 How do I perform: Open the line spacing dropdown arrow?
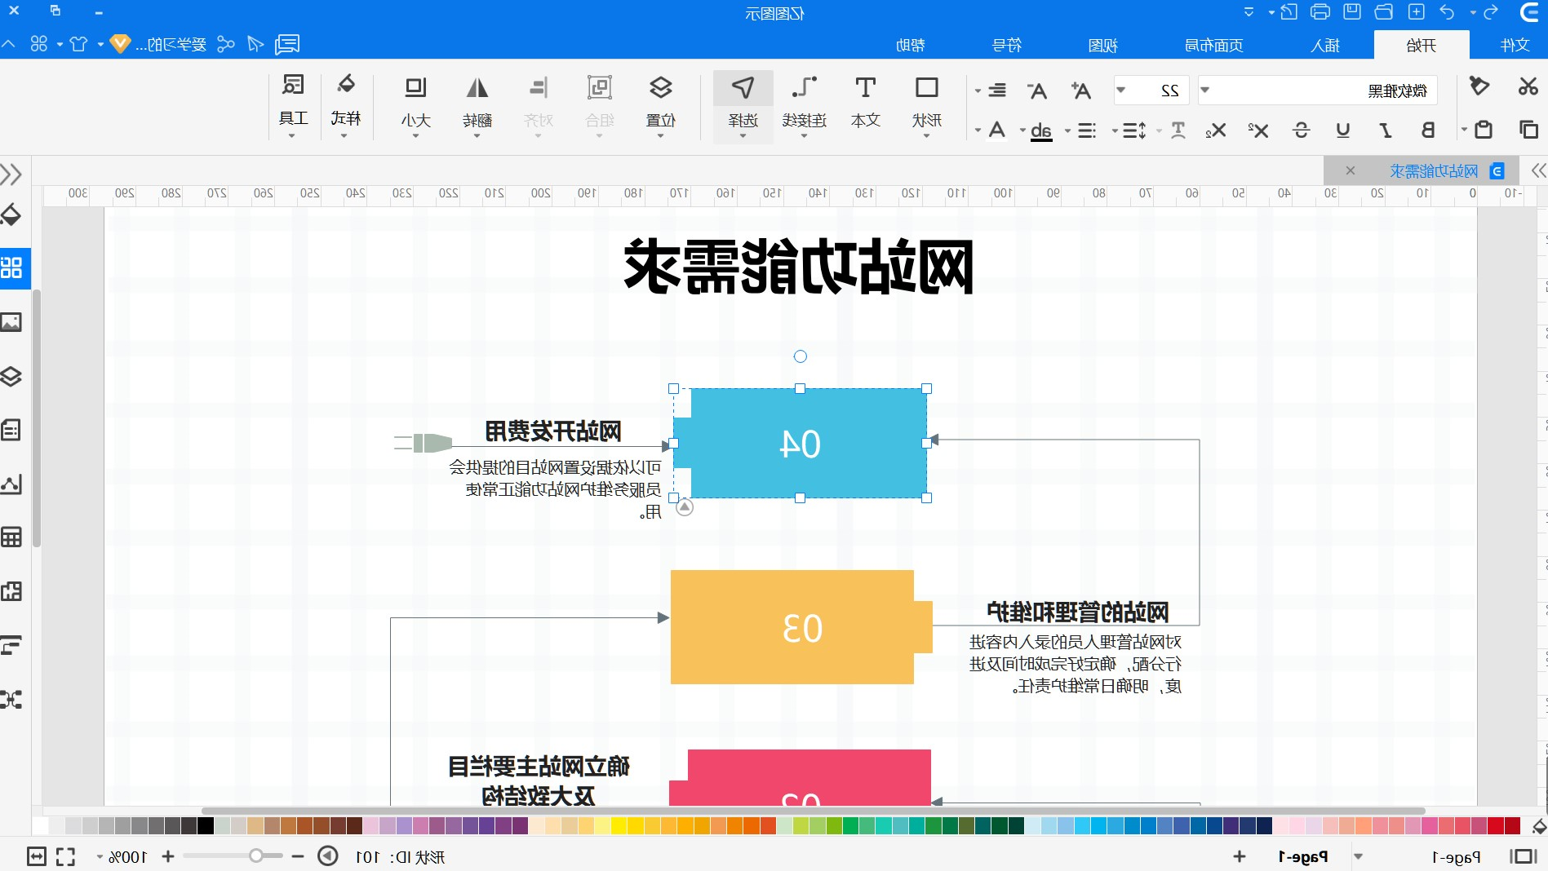point(1115,130)
